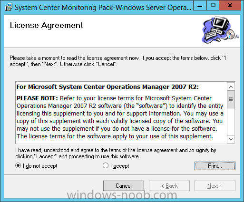The image size is (244, 202).
Task: Click inside the license agreement text box
Action: point(121,113)
